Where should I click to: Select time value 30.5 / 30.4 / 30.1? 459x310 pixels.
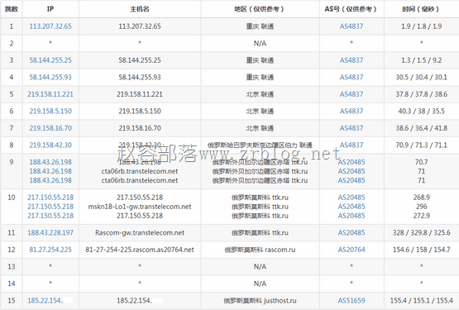tap(421, 77)
